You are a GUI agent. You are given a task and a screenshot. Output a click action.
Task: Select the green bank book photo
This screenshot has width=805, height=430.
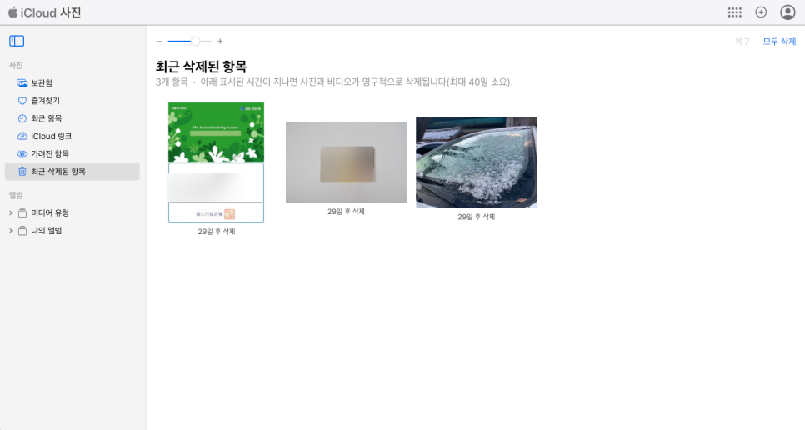pos(216,162)
